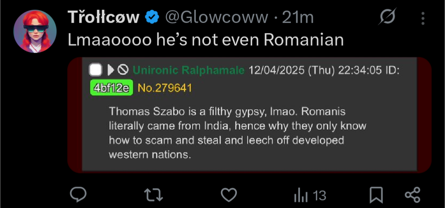The width and height of the screenshot is (445, 208).
Task: Click the slashed-circle icon beside the timestamp
Action: click(x=387, y=18)
